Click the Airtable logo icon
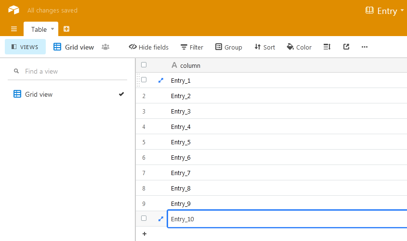This screenshot has height=241, width=407. pos(13,10)
